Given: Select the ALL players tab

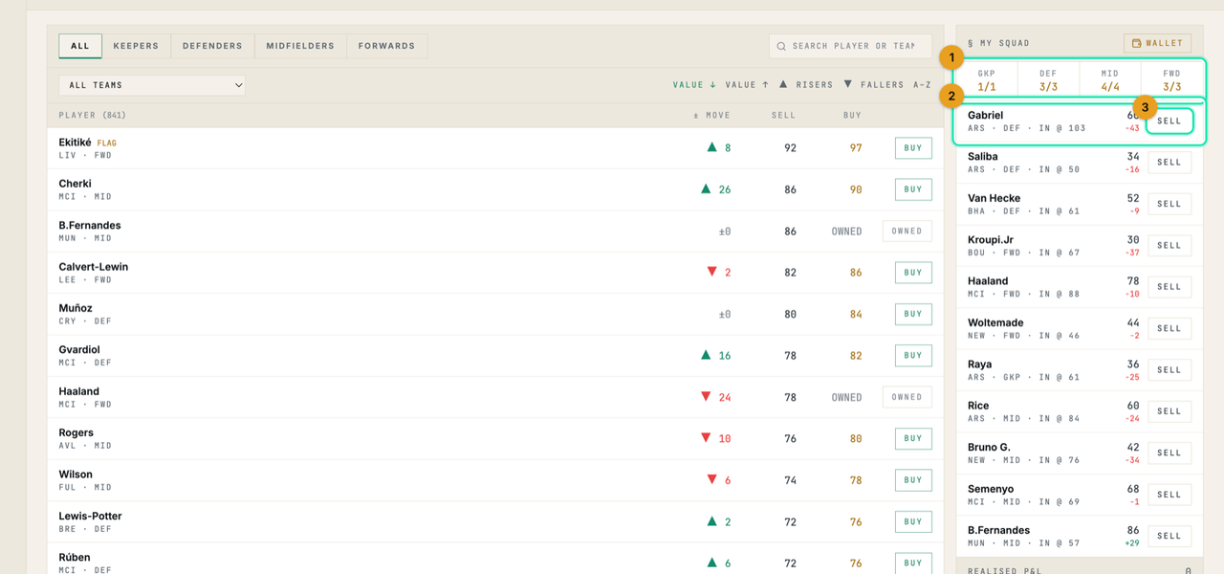Looking at the screenshot, I should [x=80, y=46].
